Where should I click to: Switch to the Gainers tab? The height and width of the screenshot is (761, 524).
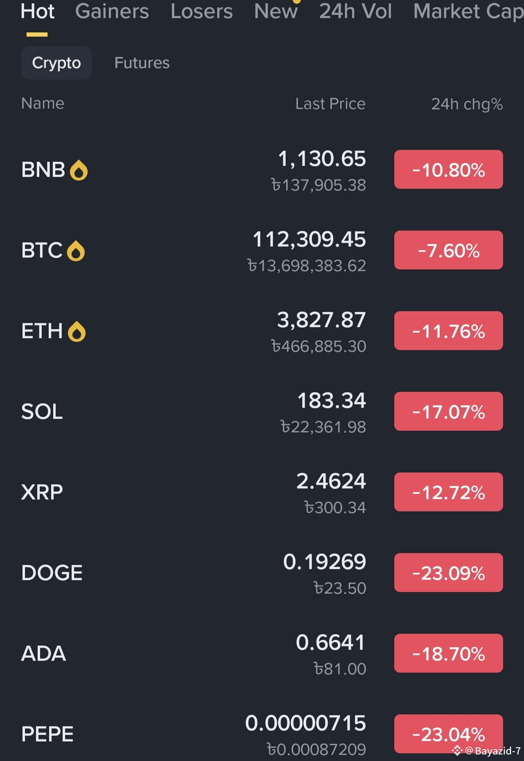[112, 11]
